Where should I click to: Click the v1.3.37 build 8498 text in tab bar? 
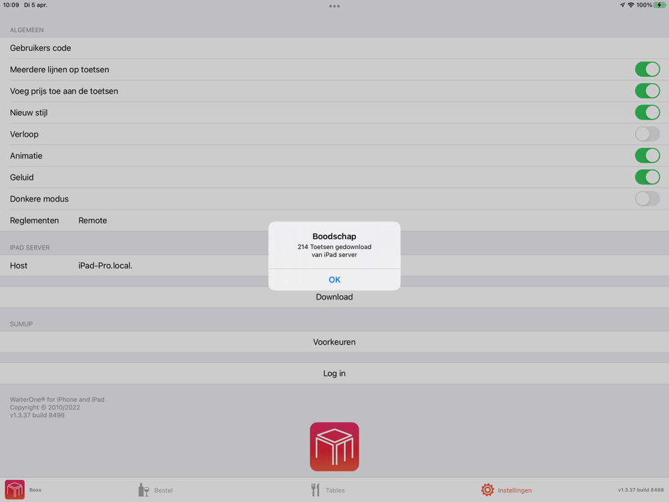pos(640,490)
